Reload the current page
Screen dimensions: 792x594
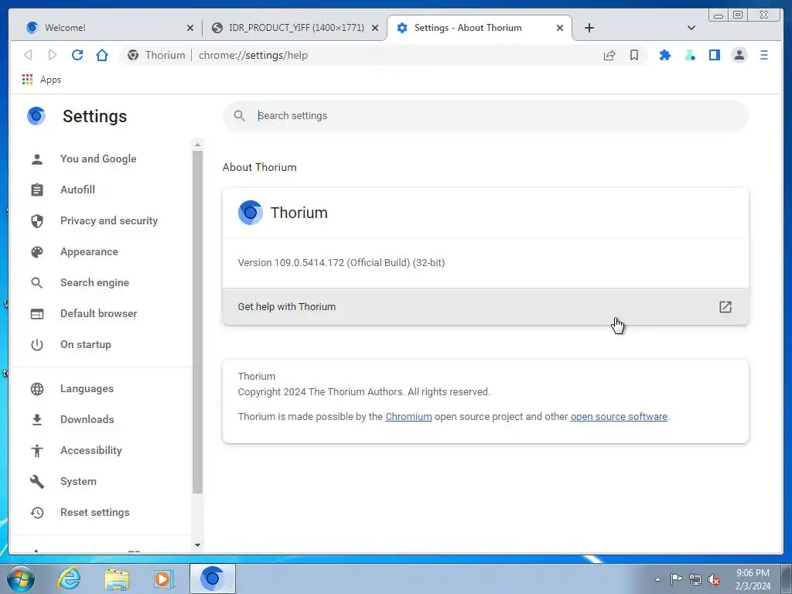pos(77,55)
